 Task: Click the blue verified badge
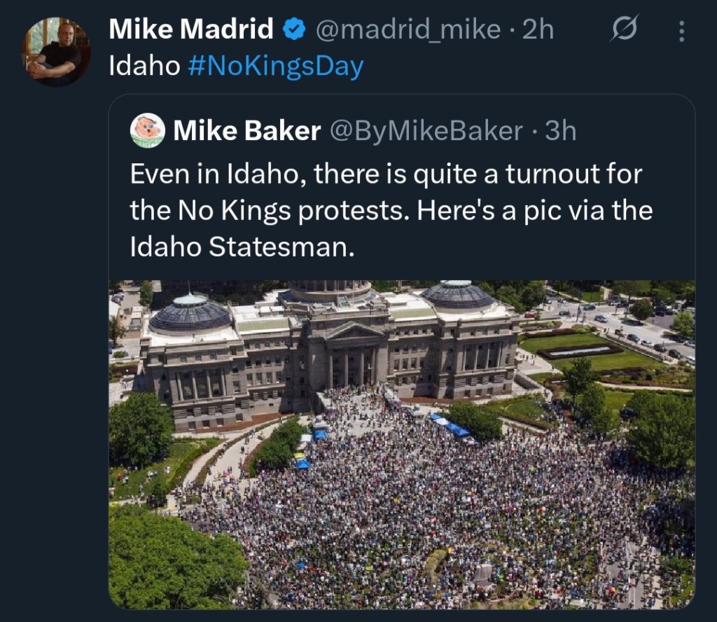point(293,29)
